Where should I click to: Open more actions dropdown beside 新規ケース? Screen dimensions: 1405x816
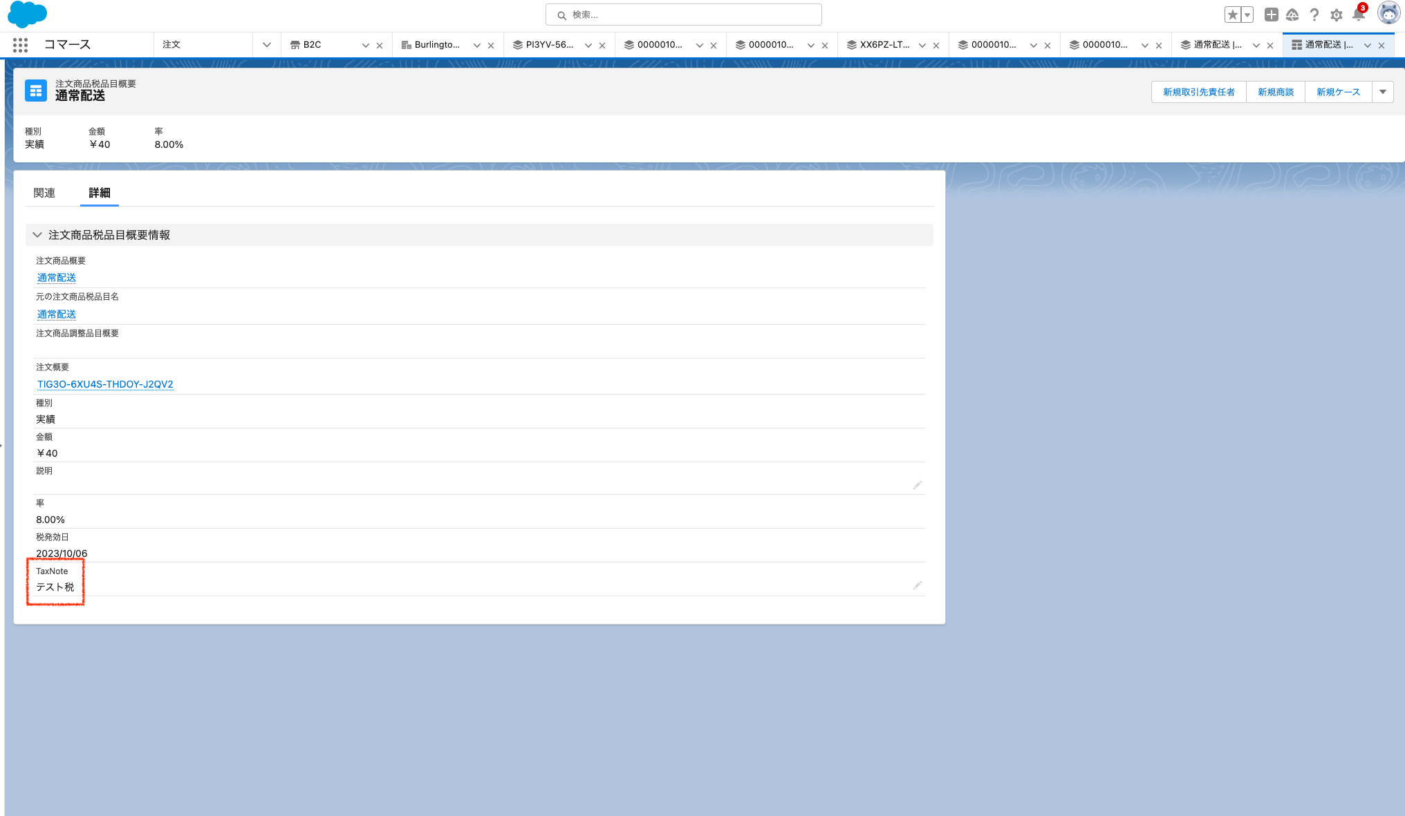(x=1383, y=92)
